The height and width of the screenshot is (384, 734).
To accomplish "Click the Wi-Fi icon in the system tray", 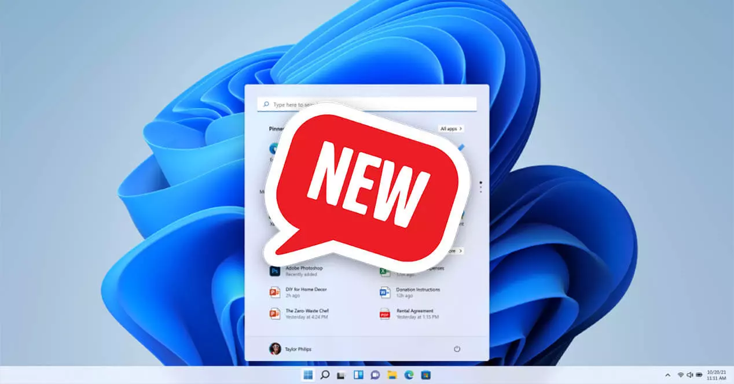I will (680, 375).
